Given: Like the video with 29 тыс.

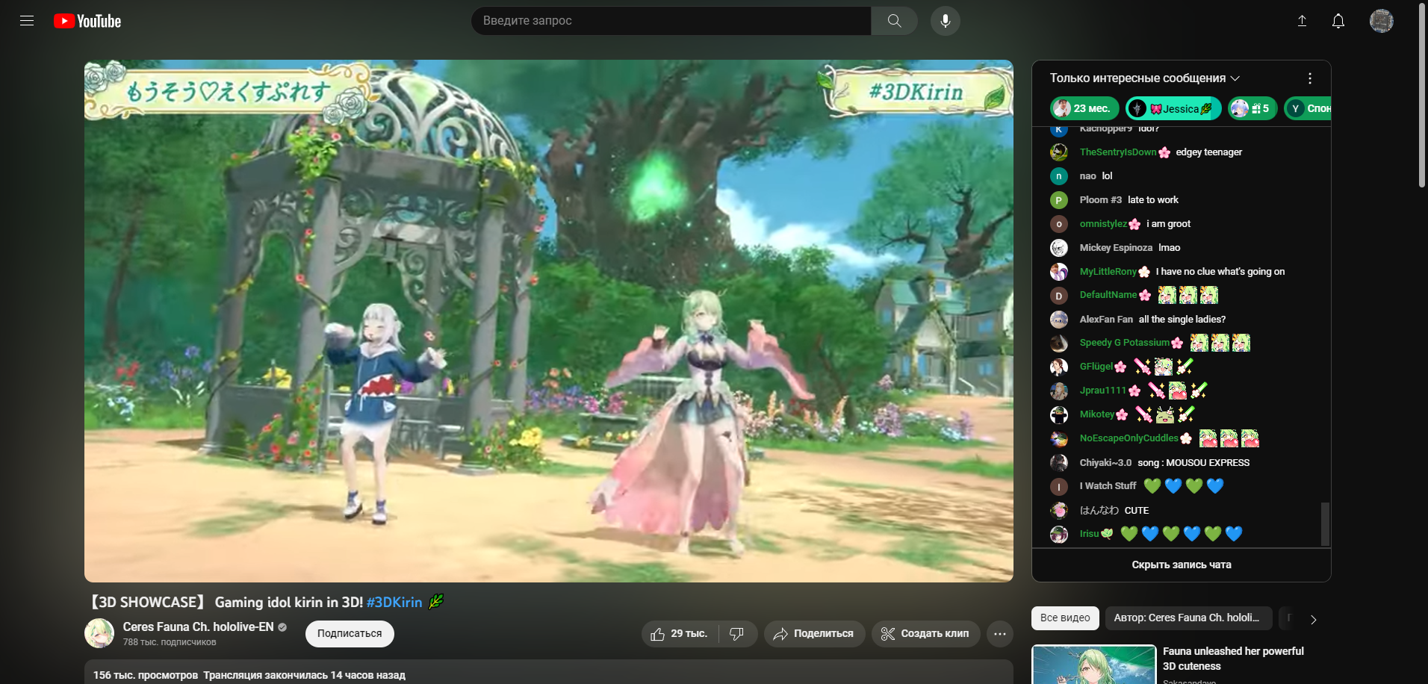Looking at the screenshot, I should (679, 634).
